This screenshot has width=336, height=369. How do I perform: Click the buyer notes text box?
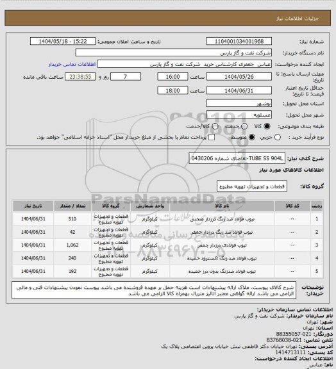154,290
